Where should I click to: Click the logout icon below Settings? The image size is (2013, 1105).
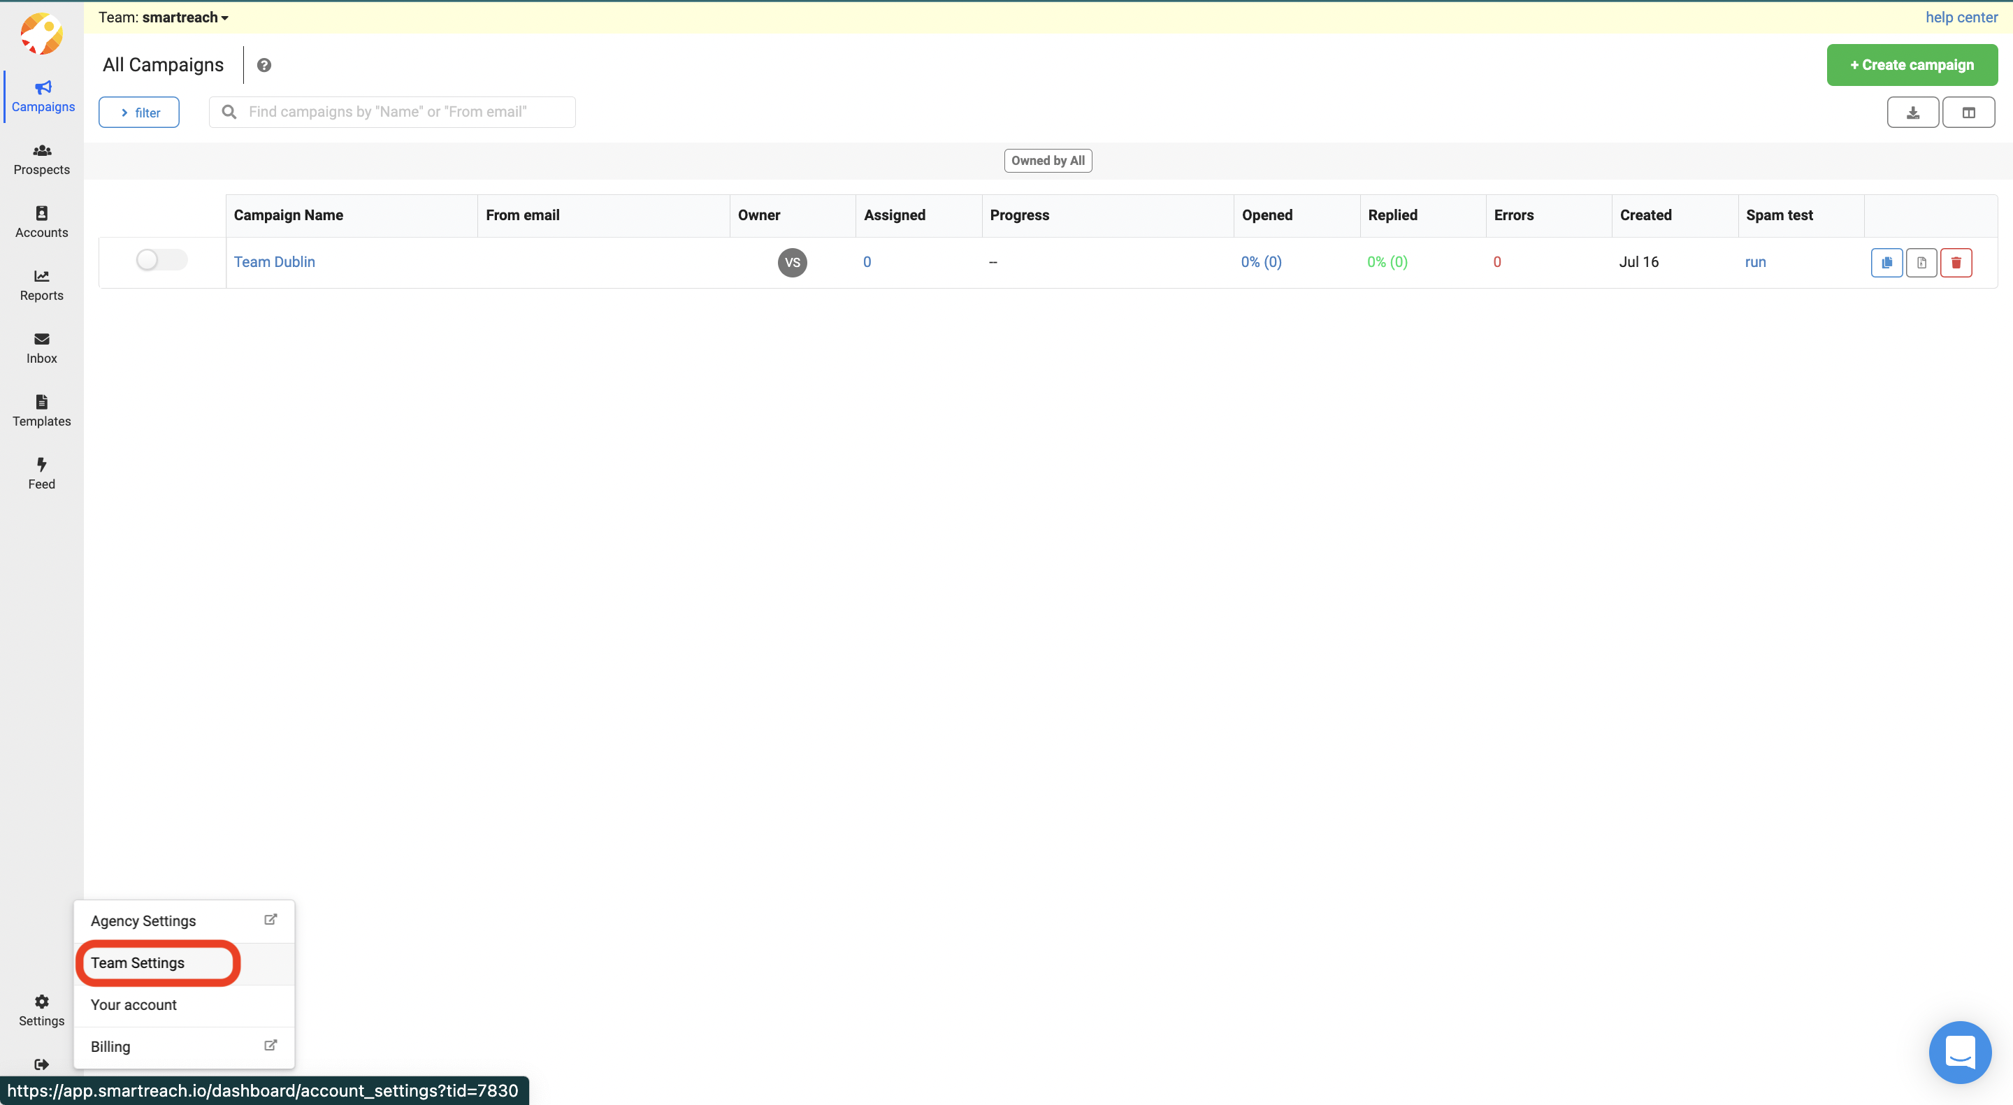click(41, 1064)
